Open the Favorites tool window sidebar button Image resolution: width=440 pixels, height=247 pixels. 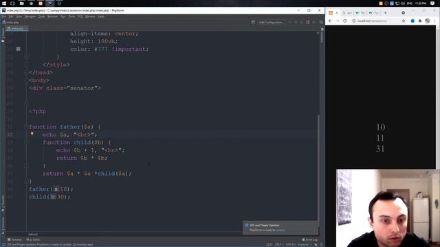click(x=3, y=204)
